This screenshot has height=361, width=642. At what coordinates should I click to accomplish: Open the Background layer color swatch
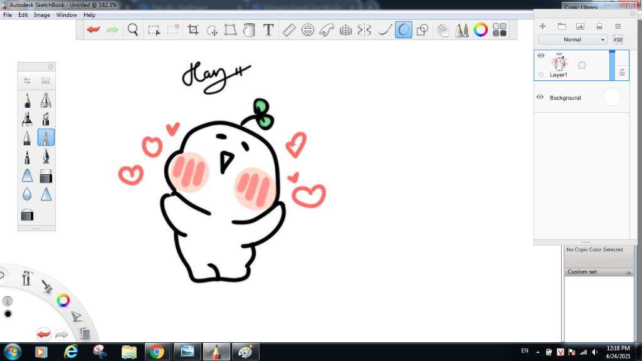[612, 97]
